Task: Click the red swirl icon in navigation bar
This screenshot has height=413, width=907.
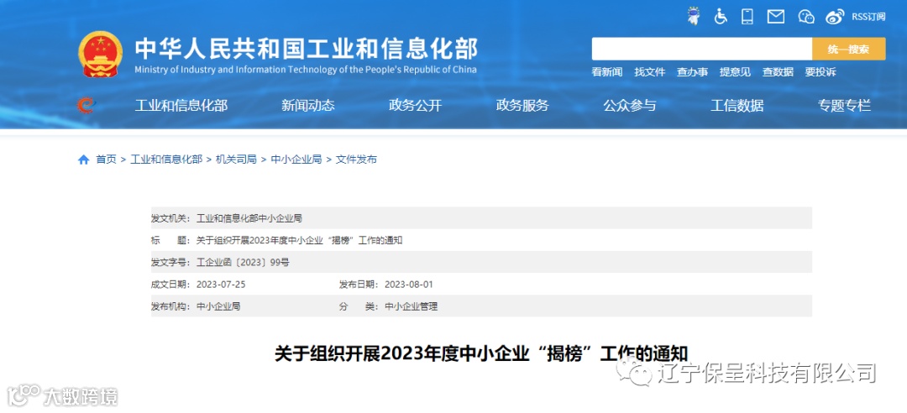Action: coord(86,106)
